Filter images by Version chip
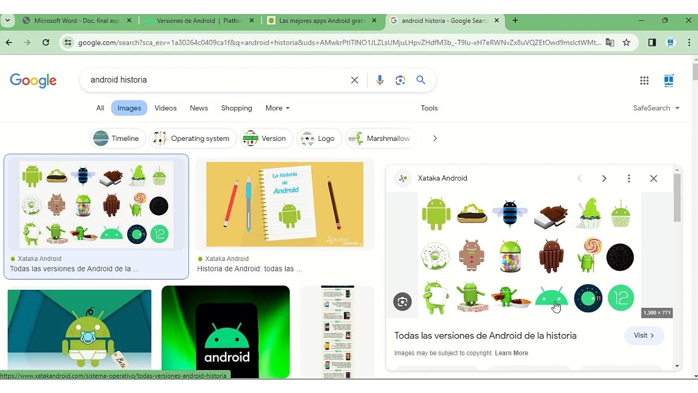This screenshot has height=393, width=698. (267, 139)
